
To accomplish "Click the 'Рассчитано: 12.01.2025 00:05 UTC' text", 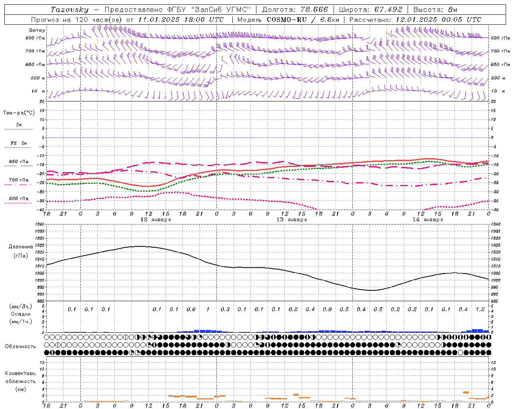I will tap(415, 20).
